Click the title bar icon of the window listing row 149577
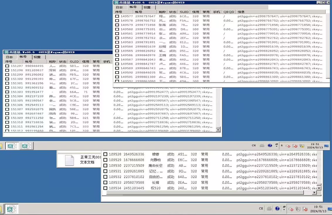332x215 pixels. click(116, 3)
